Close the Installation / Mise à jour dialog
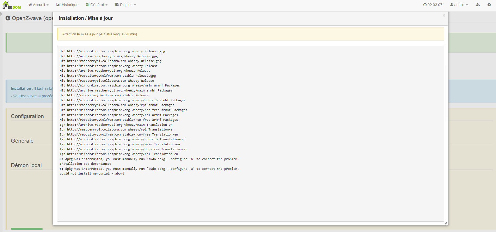The width and height of the screenshot is (496, 232). [x=444, y=16]
